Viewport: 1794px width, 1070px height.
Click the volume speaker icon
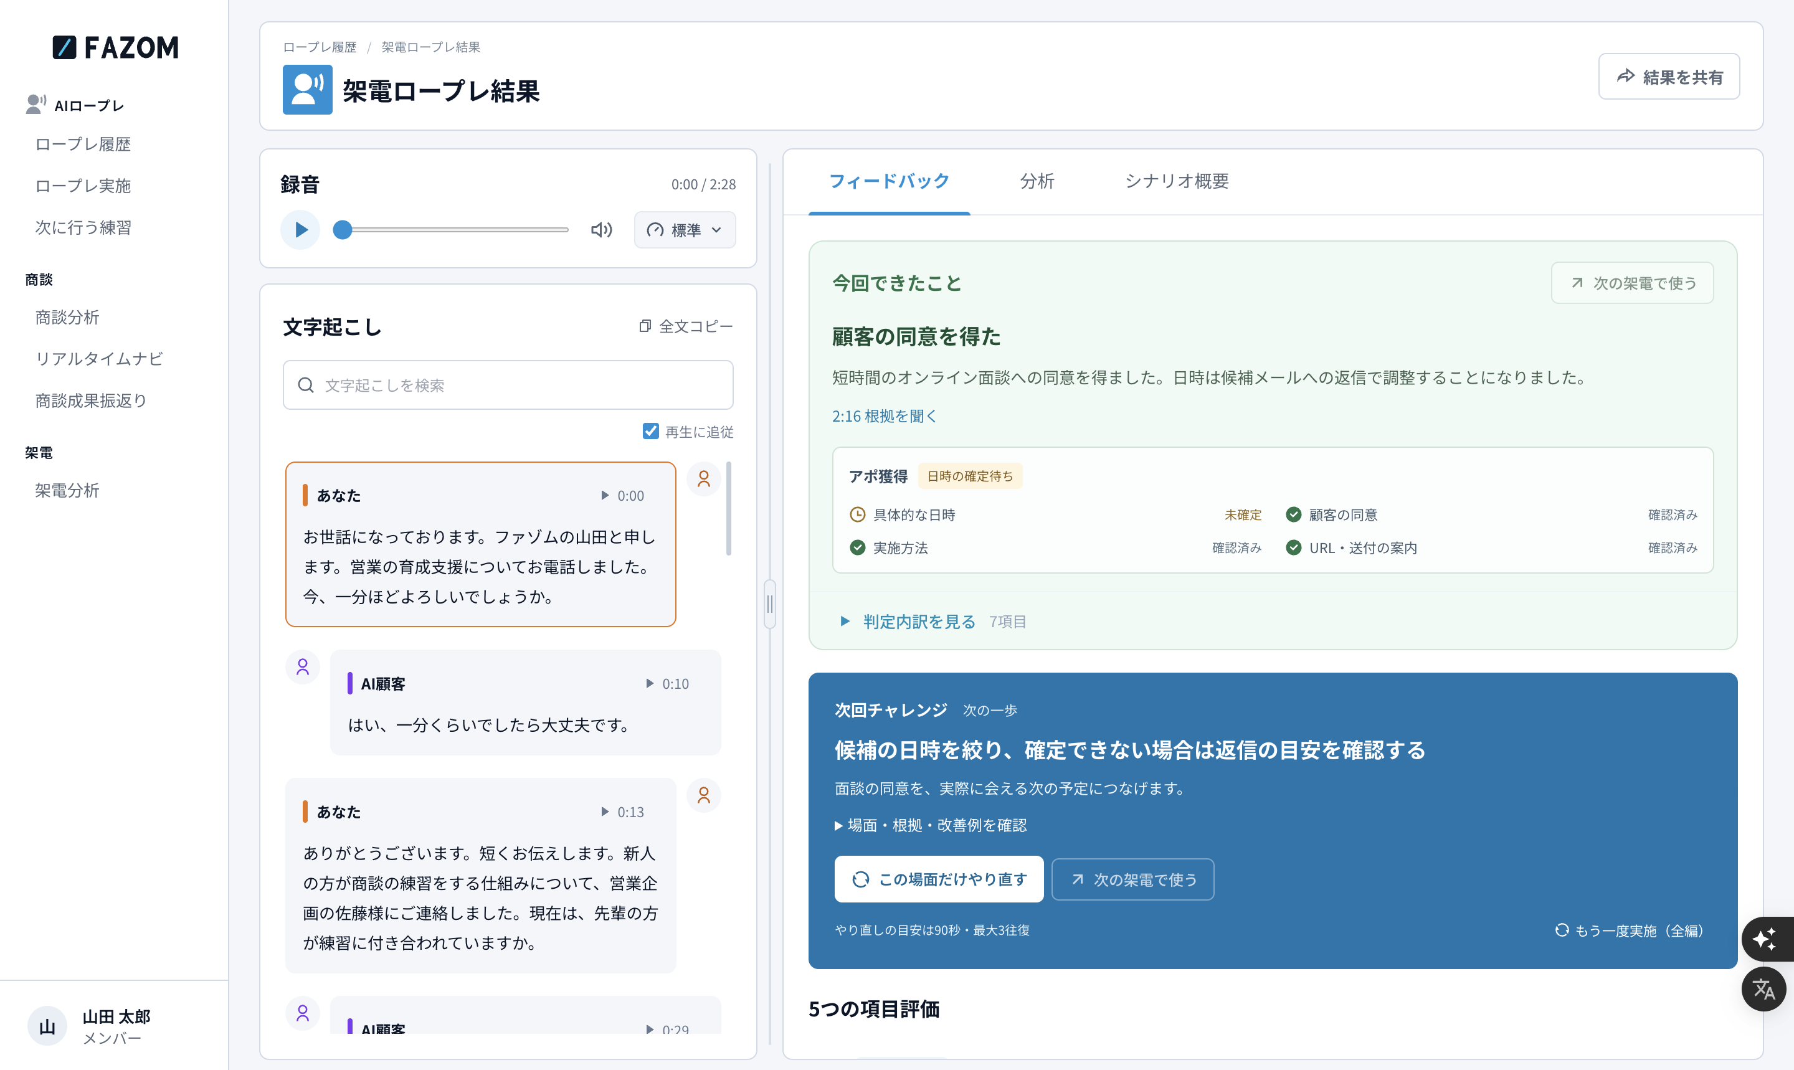(x=600, y=230)
